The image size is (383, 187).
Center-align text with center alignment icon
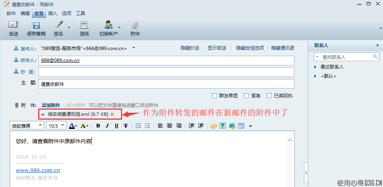[170, 126]
